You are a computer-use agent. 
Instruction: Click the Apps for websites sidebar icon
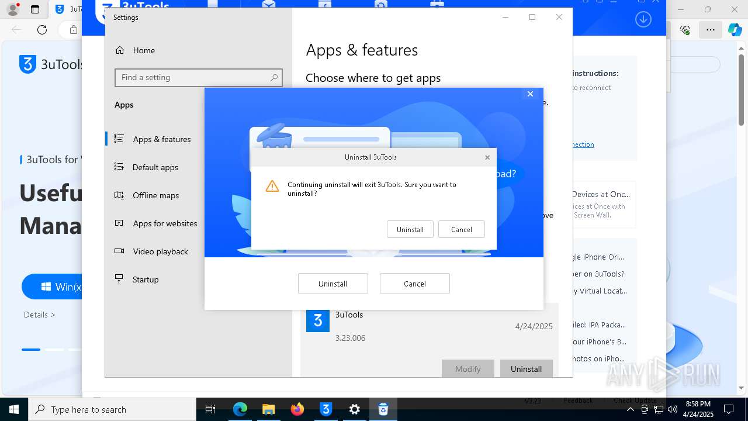point(119,223)
